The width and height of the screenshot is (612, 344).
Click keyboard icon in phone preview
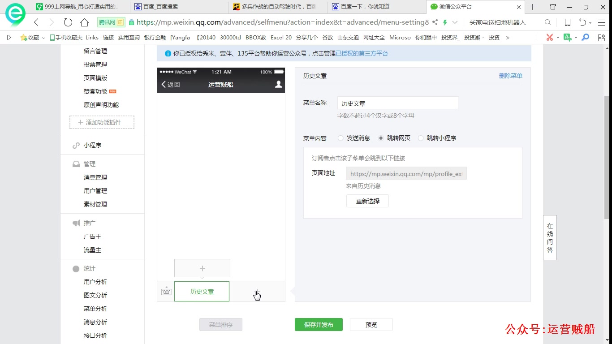pos(166,292)
